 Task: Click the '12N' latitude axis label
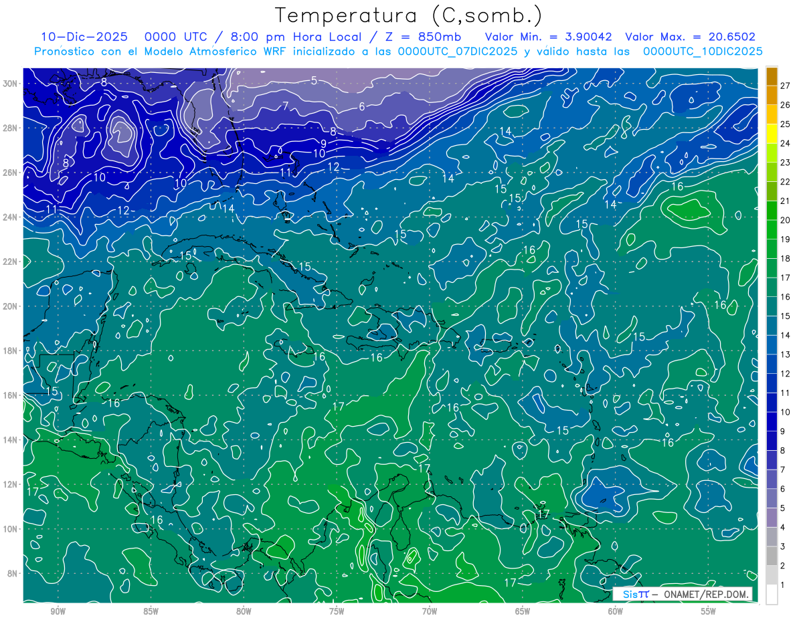click(x=11, y=484)
